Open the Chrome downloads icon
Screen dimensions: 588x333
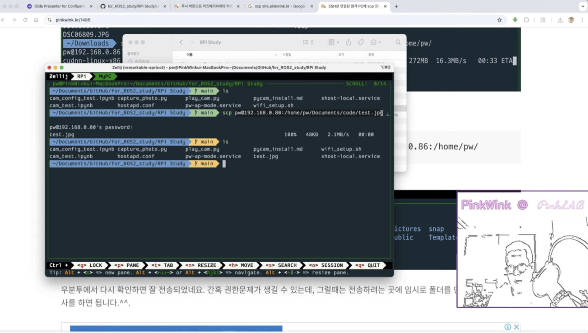tap(560, 20)
